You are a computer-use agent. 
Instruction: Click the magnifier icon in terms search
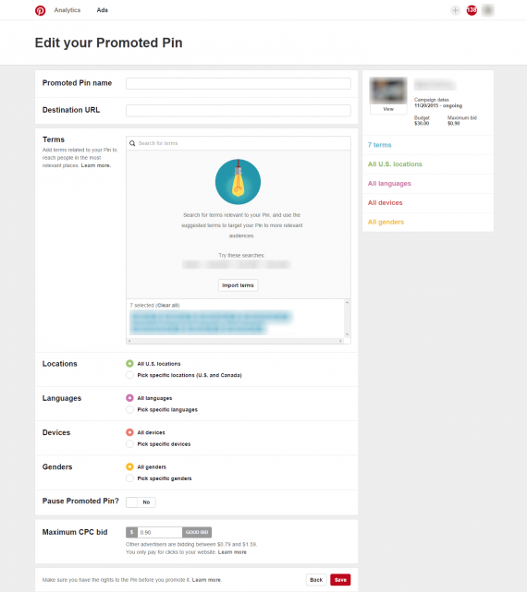click(x=132, y=143)
